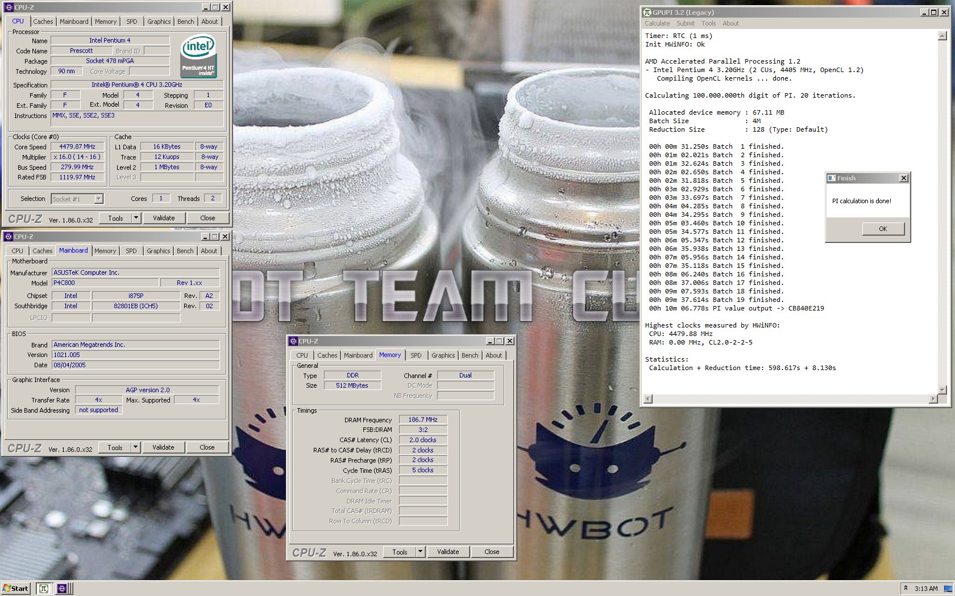Open Bench tab in the Memory window
955x596 pixels.
pos(470,355)
